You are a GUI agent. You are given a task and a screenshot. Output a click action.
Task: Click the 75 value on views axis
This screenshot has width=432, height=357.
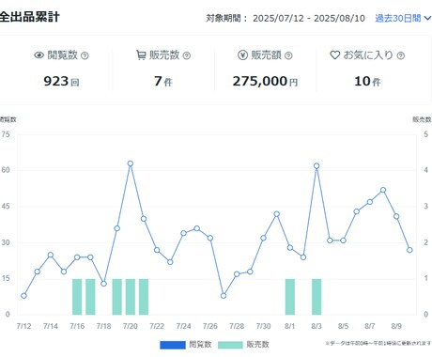click(x=6, y=134)
